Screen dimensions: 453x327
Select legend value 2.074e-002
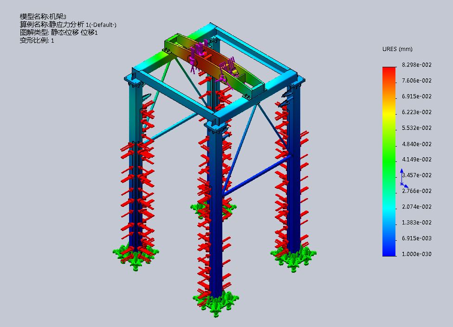(417, 207)
